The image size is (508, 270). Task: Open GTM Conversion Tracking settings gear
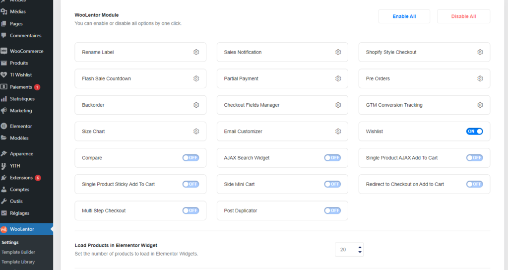(480, 105)
